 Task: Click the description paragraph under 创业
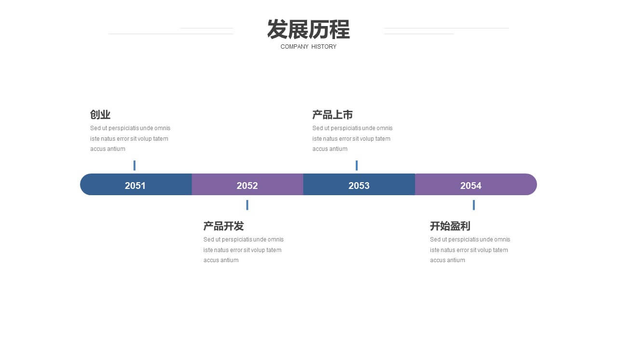[x=130, y=139]
